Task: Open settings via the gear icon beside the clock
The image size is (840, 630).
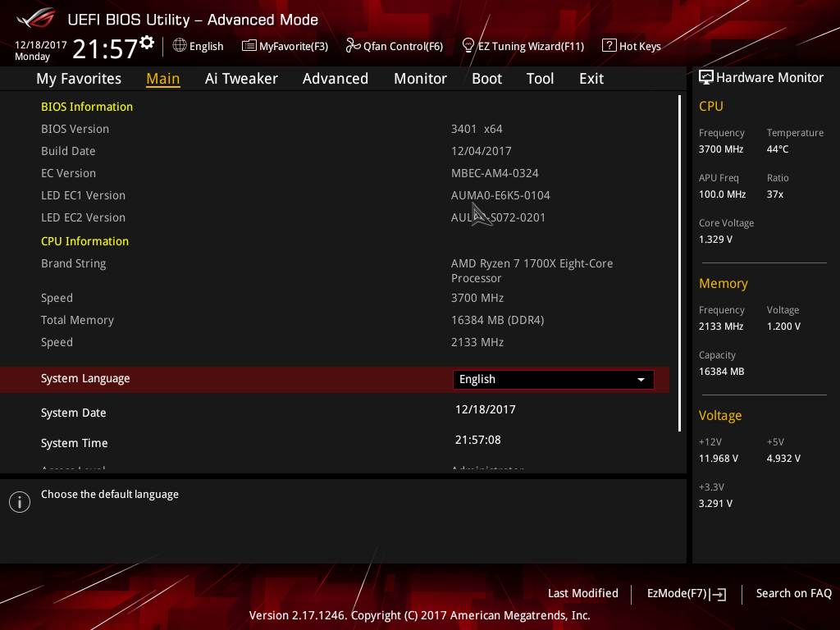Action: click(x=147, y=43)
